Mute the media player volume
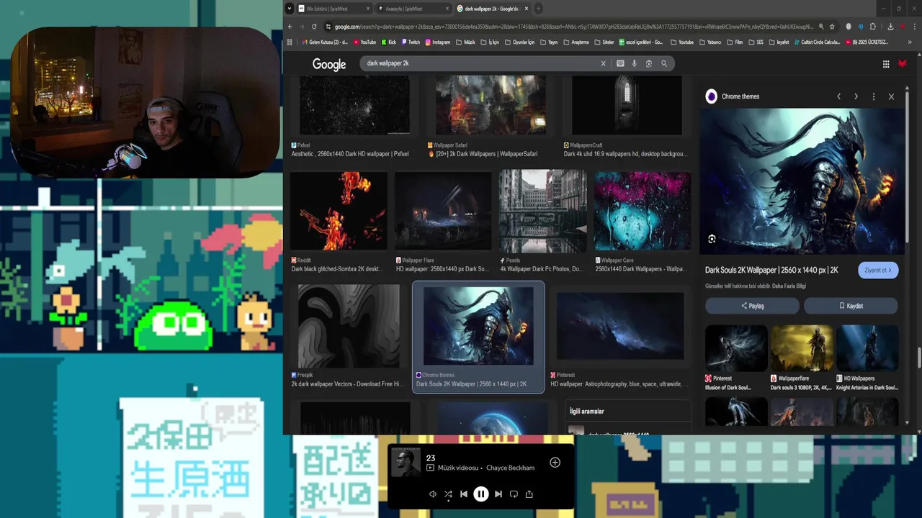 (x=432, y=494)
